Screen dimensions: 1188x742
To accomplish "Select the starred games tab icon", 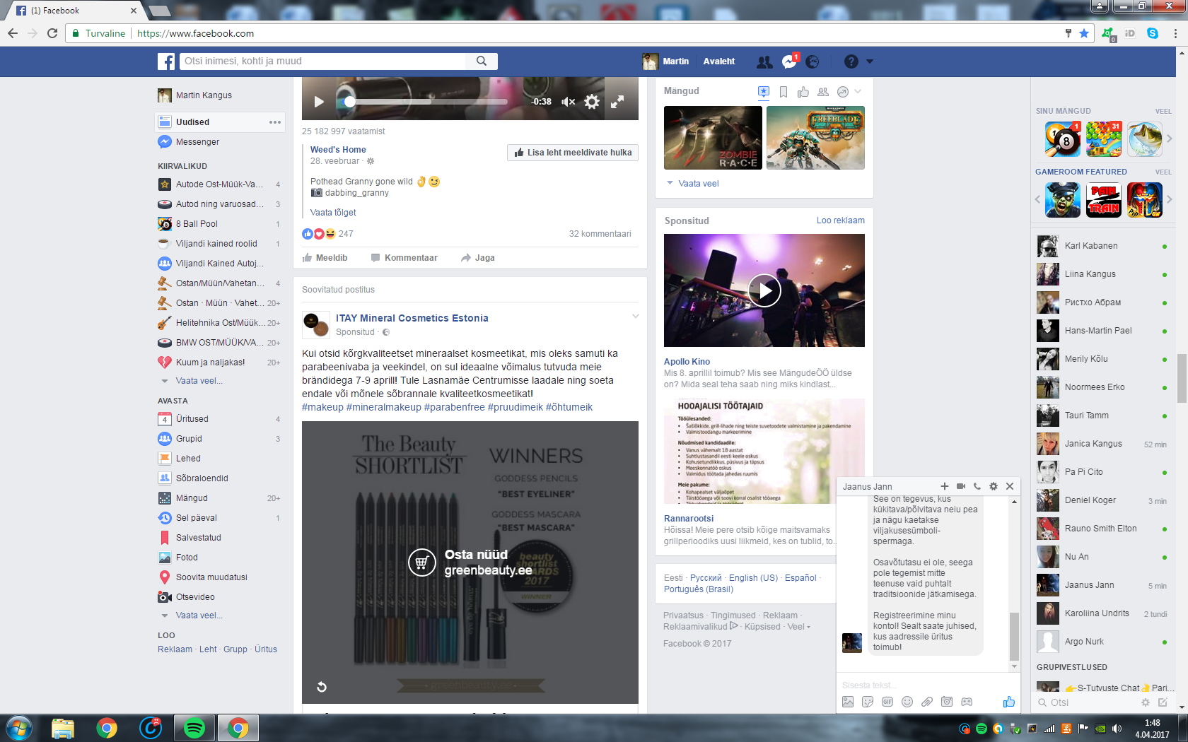I will 764,92.
